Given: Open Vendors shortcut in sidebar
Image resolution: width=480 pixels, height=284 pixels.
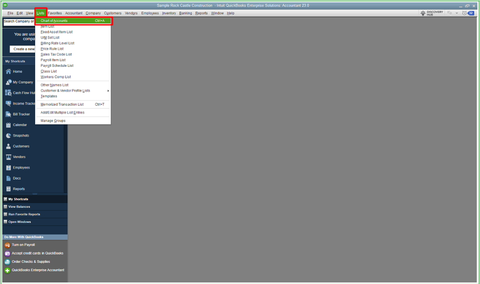Looking at the screenshot, I should (x=15, y=157).
